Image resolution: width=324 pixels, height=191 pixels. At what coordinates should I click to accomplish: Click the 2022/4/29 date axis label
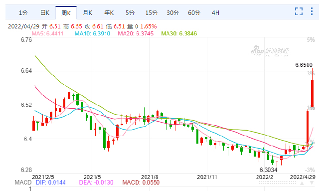(303, 177)
